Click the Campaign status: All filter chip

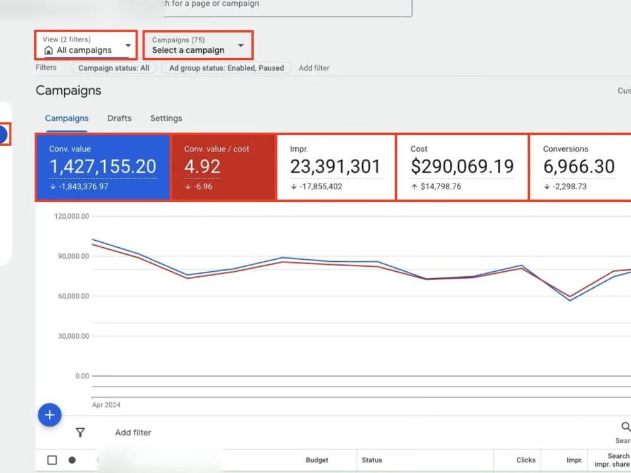point(114,68)
